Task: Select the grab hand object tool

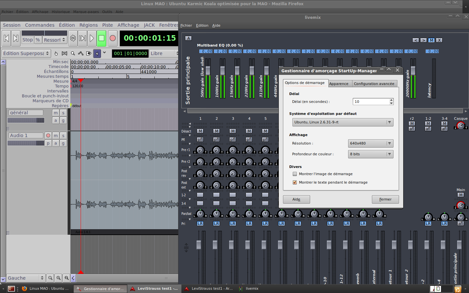Action: [56, 53]
